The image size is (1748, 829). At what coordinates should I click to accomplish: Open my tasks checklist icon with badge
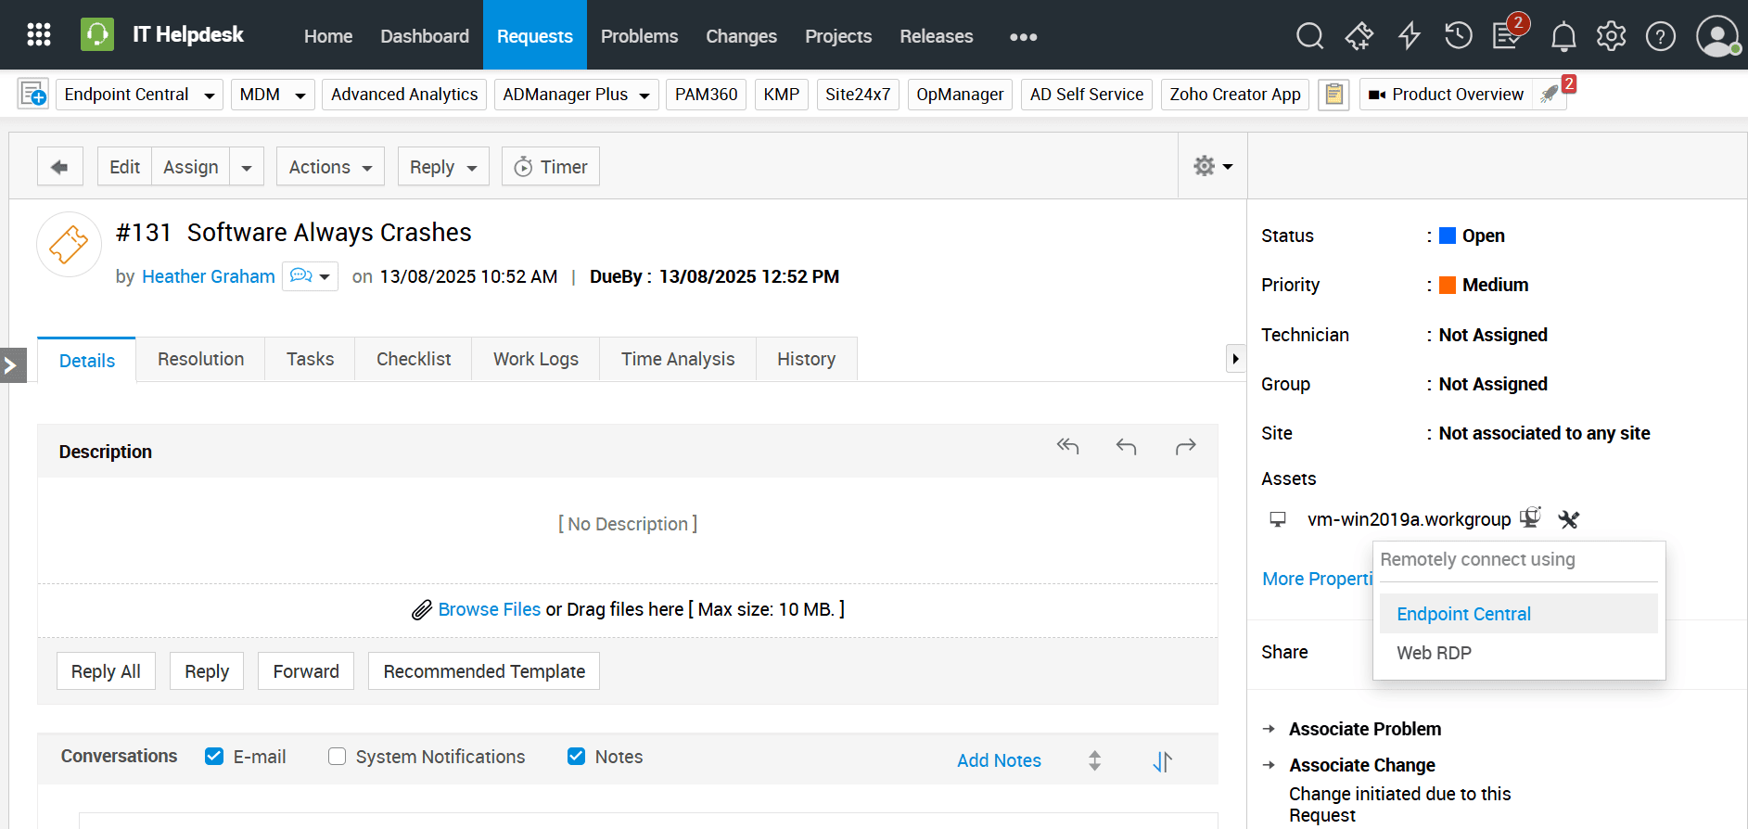click(x=1508, y=34)
